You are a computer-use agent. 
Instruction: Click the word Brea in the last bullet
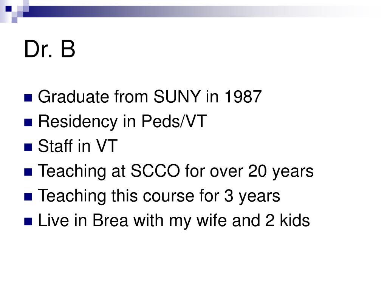pos(110,220)
